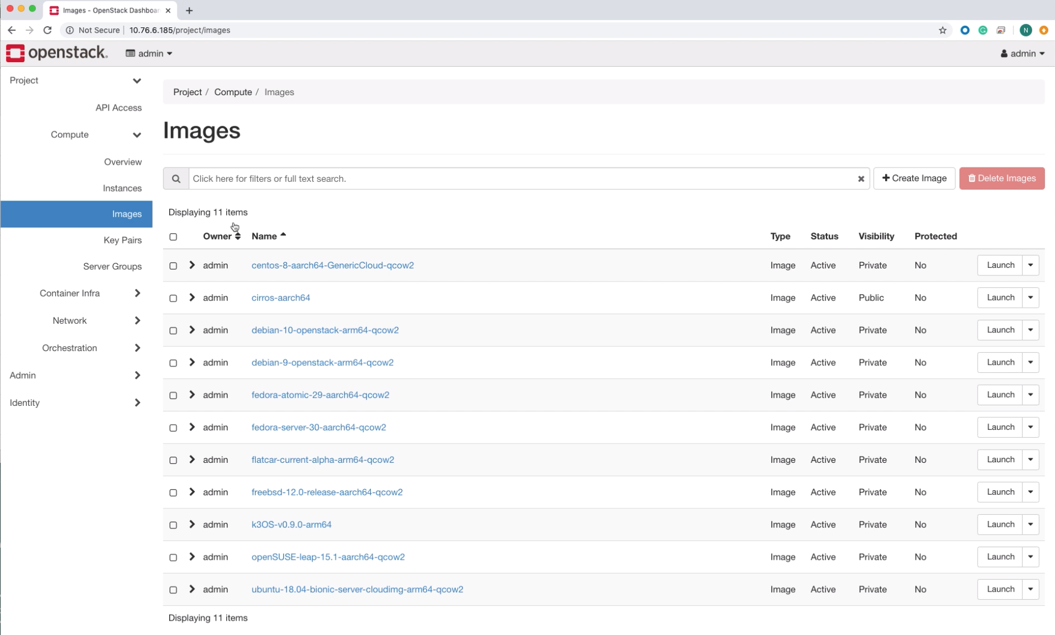Expand details of openSUSE-leap-15.1 row
Viewport: 1055px width, 635px height.
pos(192,557)
